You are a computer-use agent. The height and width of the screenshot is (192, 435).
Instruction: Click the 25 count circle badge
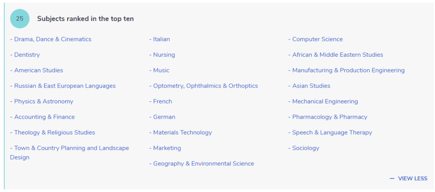coord(20,19)
